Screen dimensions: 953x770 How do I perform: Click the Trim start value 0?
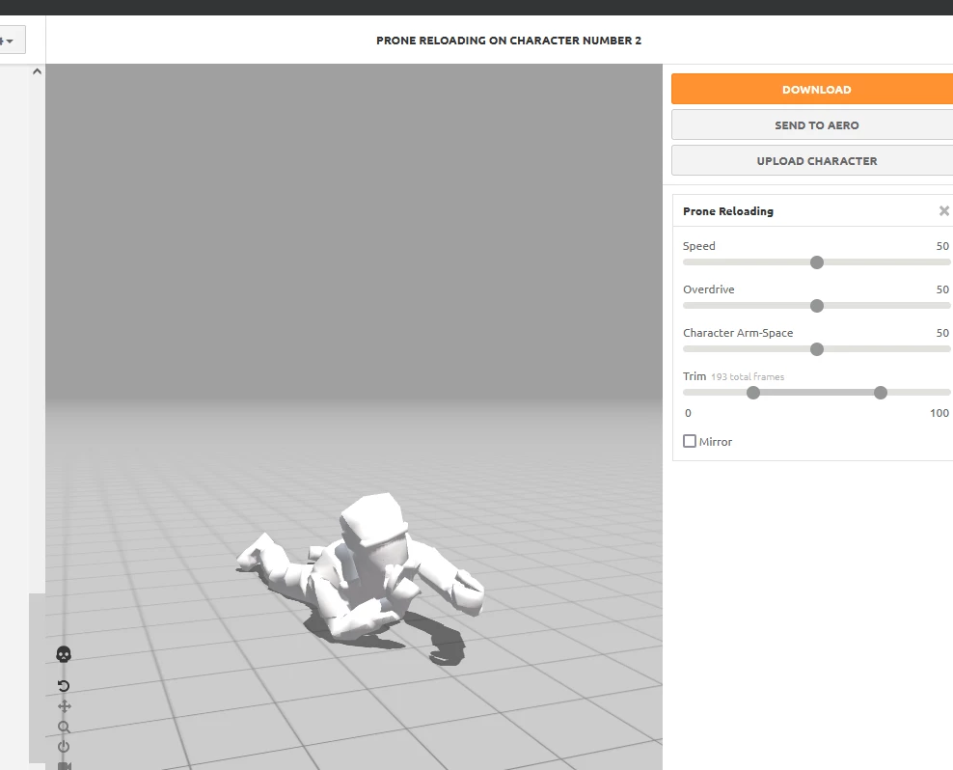tap(688, 413)
